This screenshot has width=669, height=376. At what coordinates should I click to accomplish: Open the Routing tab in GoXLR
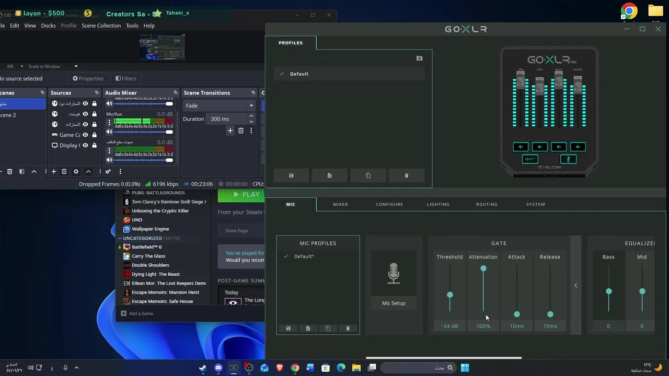click(x=487, y=204)
